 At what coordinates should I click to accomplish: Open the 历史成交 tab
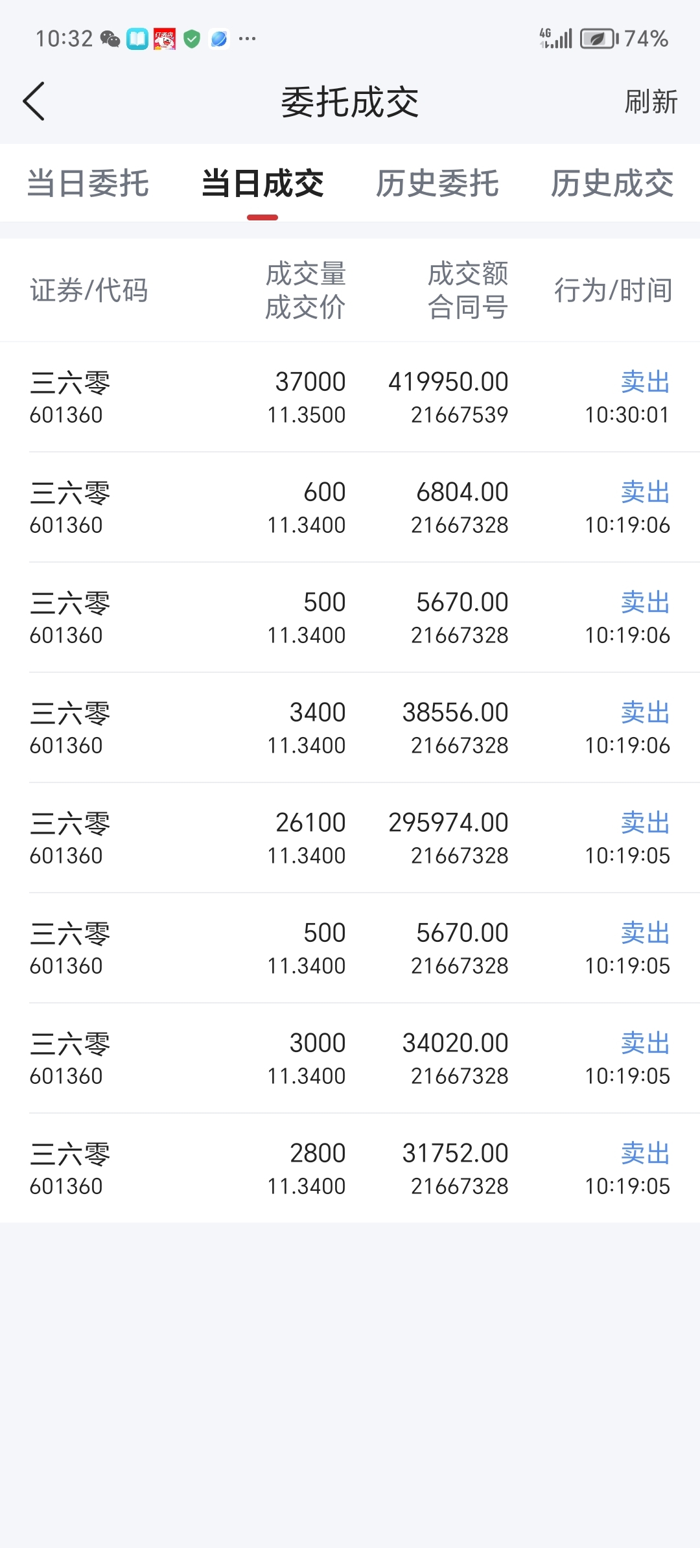pyautogui.click(x=612, y=183)
